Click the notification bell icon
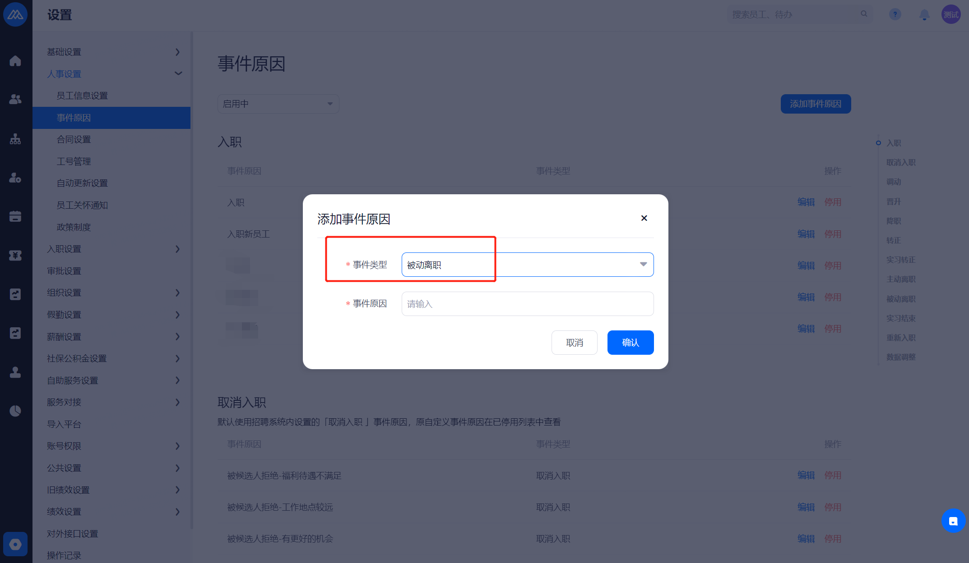This screenshot has height=563, width=969. [924, 15]
